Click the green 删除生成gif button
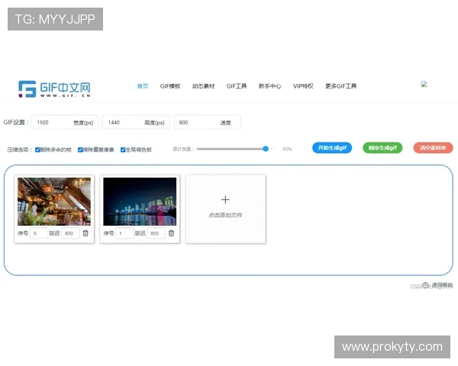 click(x=382, y=148)
